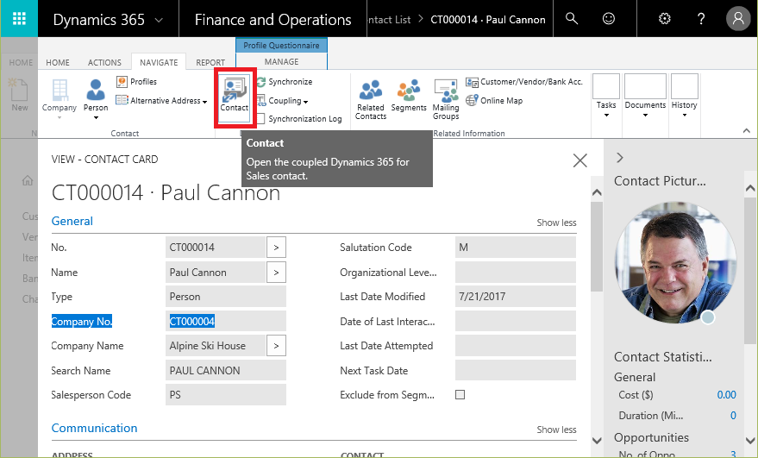Viewport: 758px width, 458px height.
Task: Open the Synchronization Log
Action: click(x=298, y=118)
